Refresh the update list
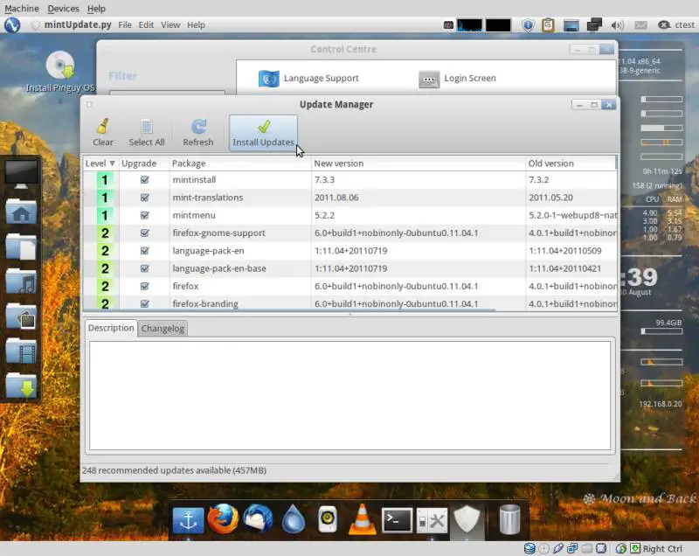Image resolution: width=699 pixels, height=556 pixels. [198, 132]
